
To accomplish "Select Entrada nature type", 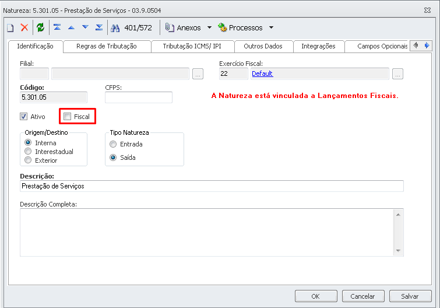I will coord(113,144).
